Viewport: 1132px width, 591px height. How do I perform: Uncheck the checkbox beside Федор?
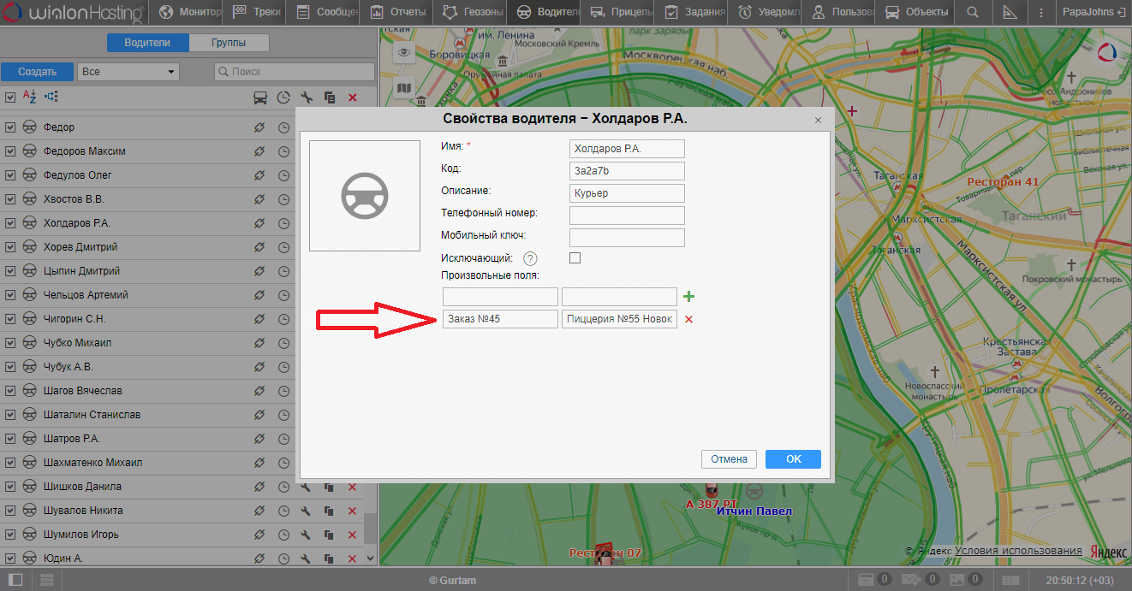(x=10, y=127)
